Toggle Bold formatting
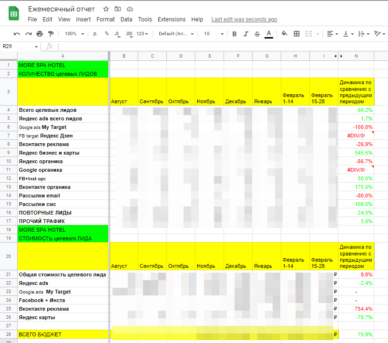Image resolution: width=388 pixels, height=343 pixels. tap(235, 34)
